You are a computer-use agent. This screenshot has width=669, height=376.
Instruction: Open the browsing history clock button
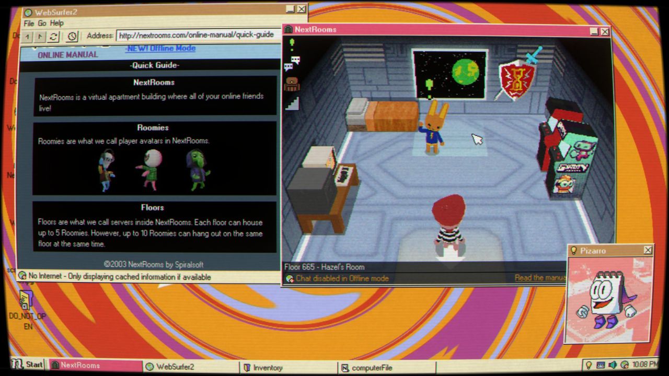click(x=72, y=37)
